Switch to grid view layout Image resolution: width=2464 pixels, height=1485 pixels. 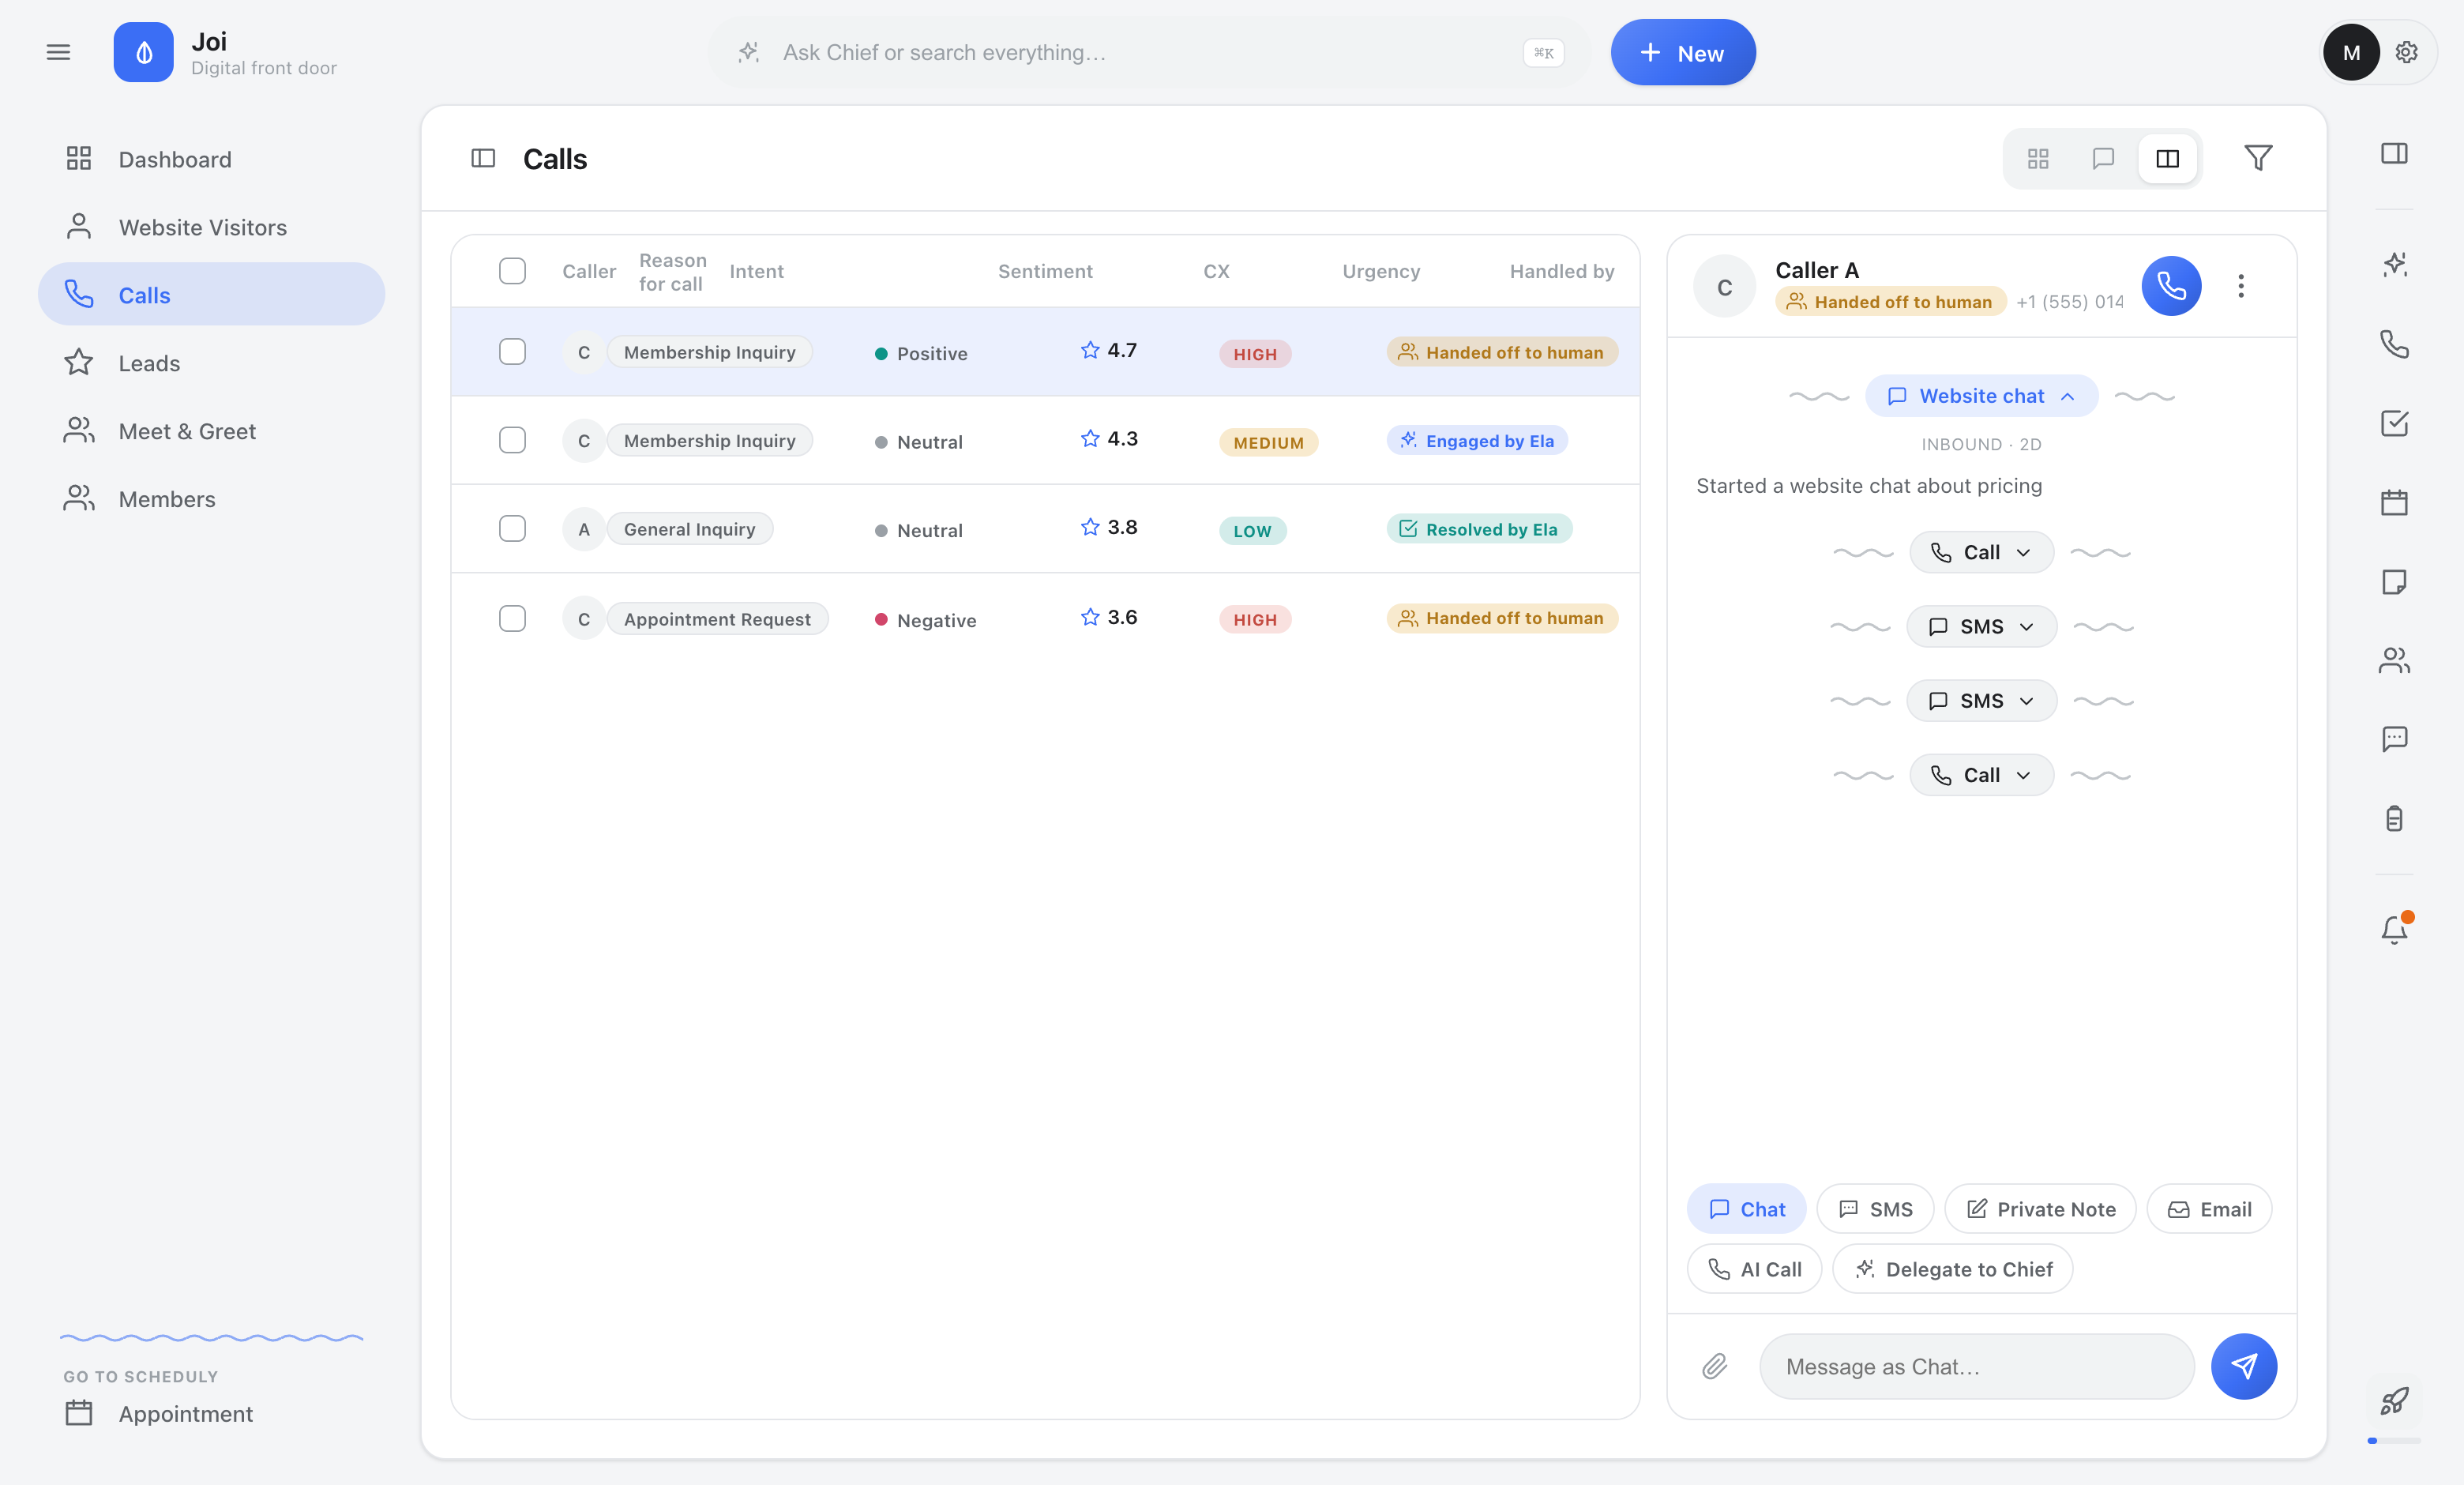pyautogui.click(x=2038, y=158)
